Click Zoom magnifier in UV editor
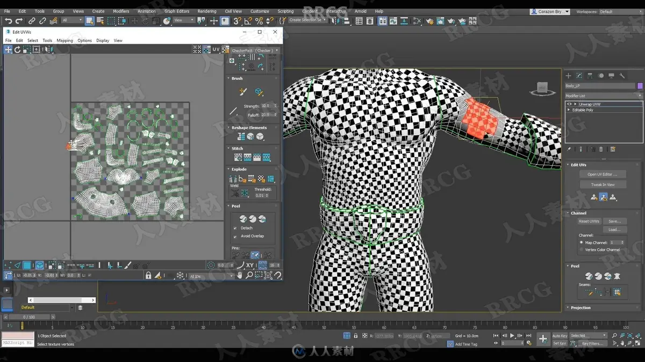Screen dimensions: 645x362 point(249,275)
